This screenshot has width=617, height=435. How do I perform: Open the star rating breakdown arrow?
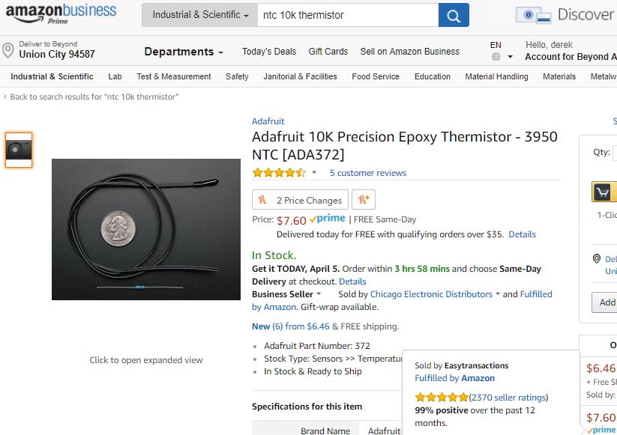[314, 172]
